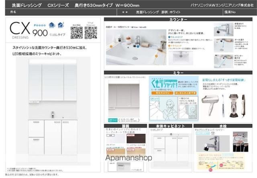
Task: Click the スタイリッシュな洗面カウンター description line
Action: click(50, 48)
